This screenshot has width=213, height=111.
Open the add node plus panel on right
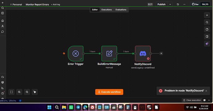tap(207, 15)
